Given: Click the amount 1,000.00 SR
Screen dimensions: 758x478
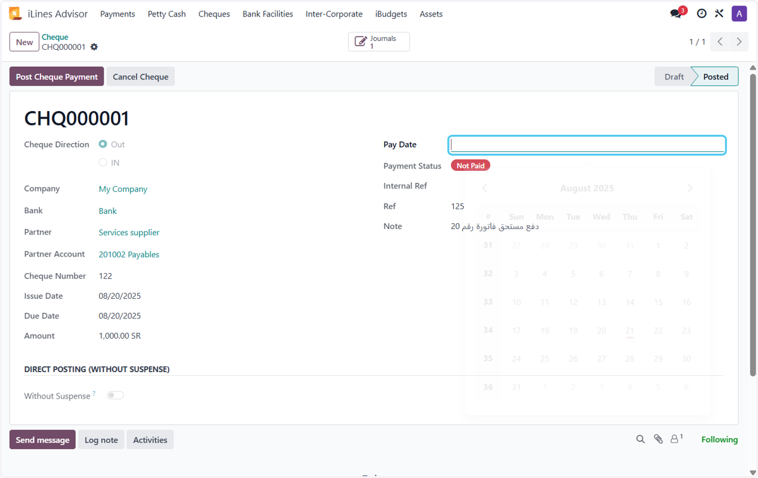Looking at the screenshot, I should pyautogui.click(x=119, y=335).
